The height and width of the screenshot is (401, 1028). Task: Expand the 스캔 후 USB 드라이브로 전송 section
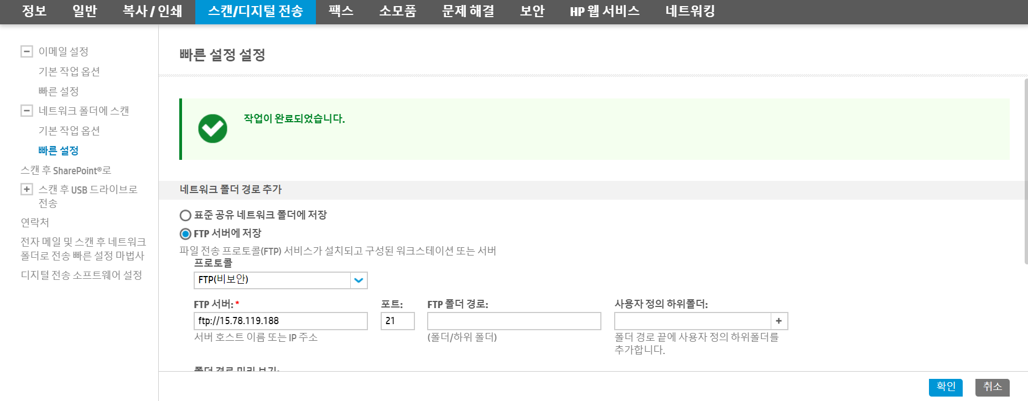27,189
